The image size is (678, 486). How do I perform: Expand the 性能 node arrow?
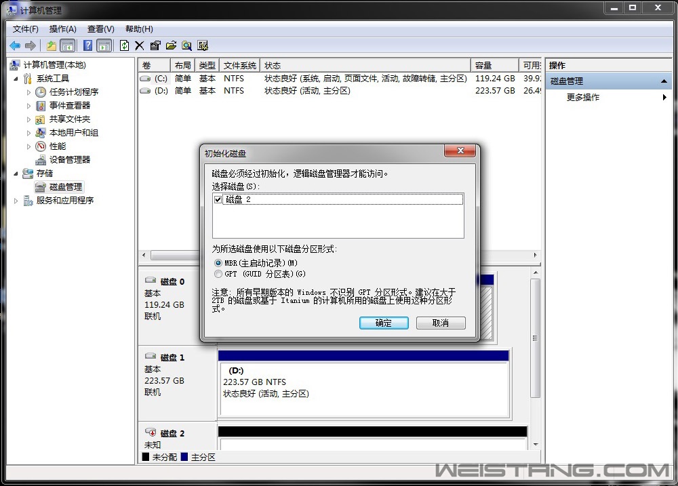tap(28, 146)
